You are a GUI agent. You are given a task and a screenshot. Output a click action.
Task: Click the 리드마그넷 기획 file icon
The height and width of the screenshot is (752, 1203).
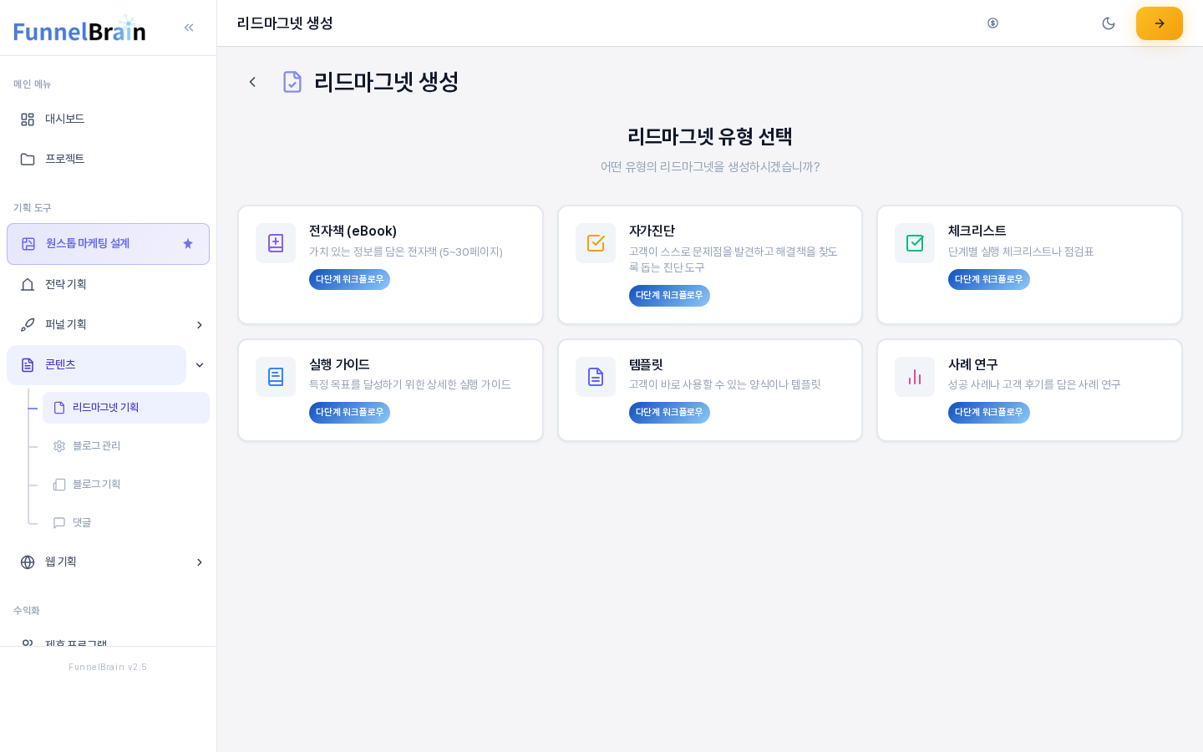click(59, 408)
